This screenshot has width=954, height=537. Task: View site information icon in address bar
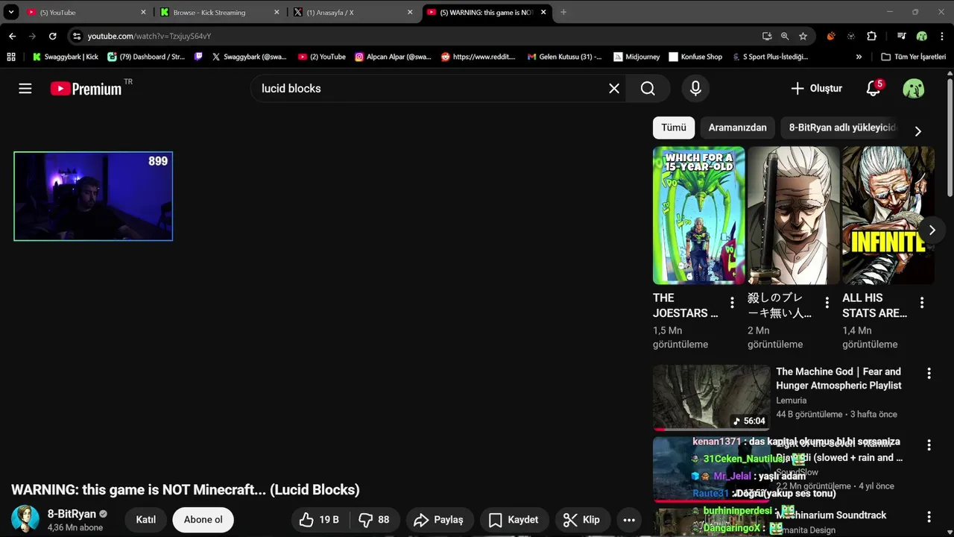pyautogui.click(x=77, y=36)
